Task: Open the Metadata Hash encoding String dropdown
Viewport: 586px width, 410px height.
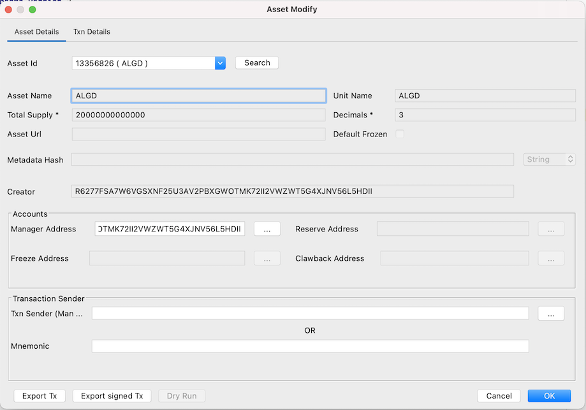Action: click(x=545, y=159)
